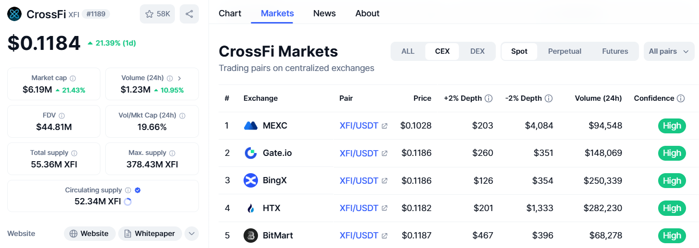Screen dimensions: 699x248
Task: Click the circulating supply progress ring
Action: tap(128, 202)
